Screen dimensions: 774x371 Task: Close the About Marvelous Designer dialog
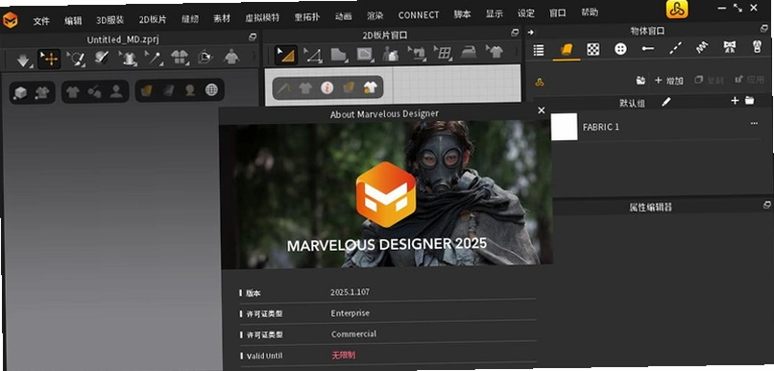(542, 111)
